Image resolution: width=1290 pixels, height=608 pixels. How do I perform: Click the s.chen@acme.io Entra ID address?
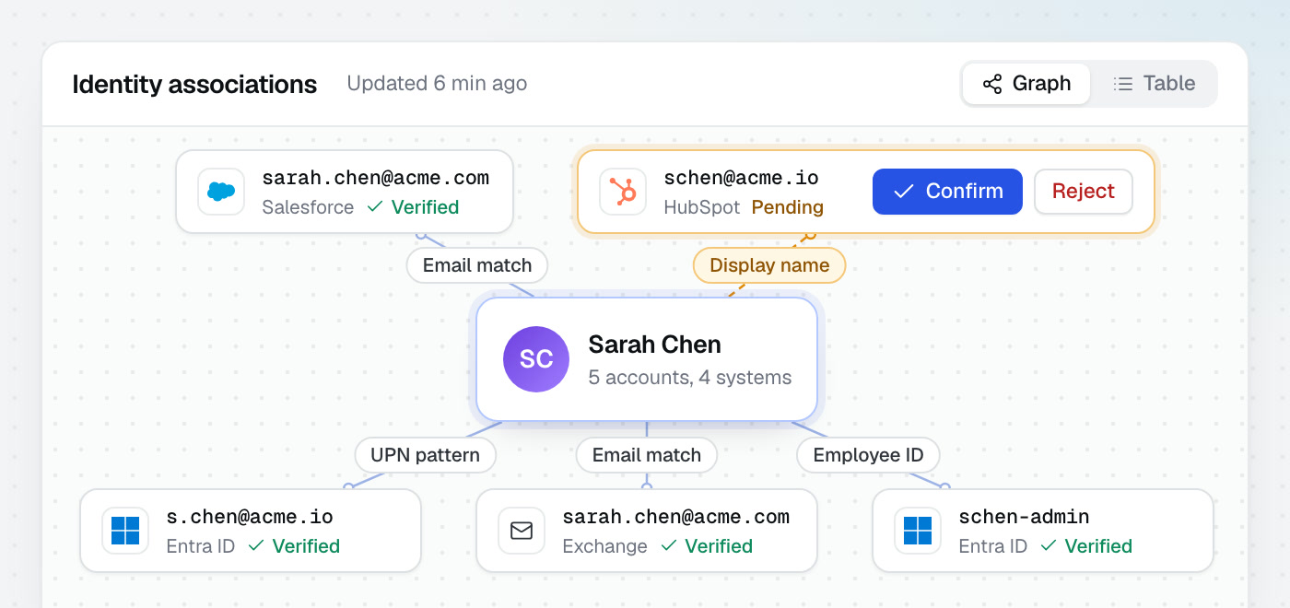point(250,517)
